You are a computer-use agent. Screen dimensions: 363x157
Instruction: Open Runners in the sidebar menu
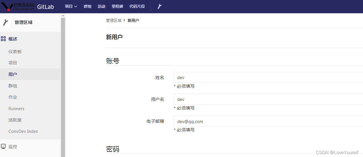16,109
